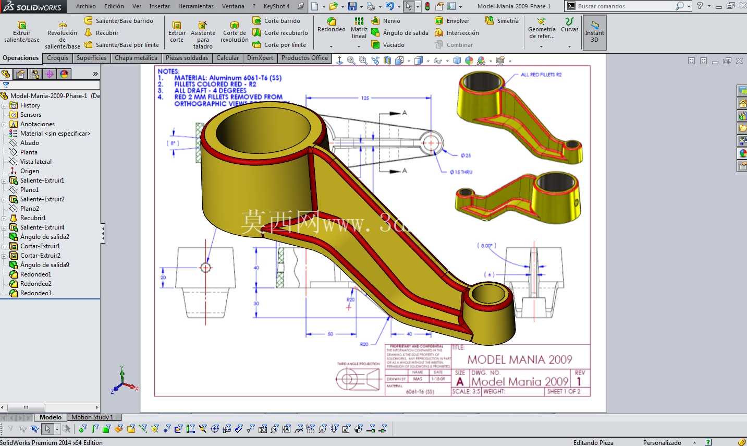Open KeyShot 4 menu item
Viewport: 747px width, 446px height.
pos(276,6)
